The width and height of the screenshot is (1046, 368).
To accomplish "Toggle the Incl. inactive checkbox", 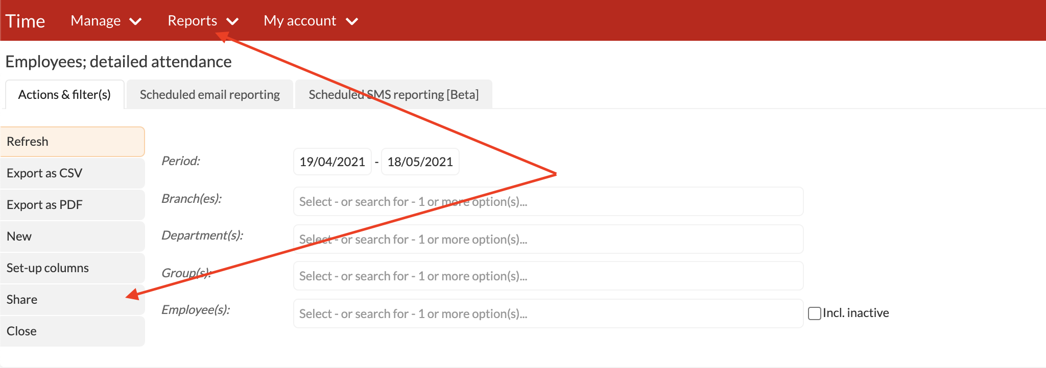I will (x=815, y=313).
